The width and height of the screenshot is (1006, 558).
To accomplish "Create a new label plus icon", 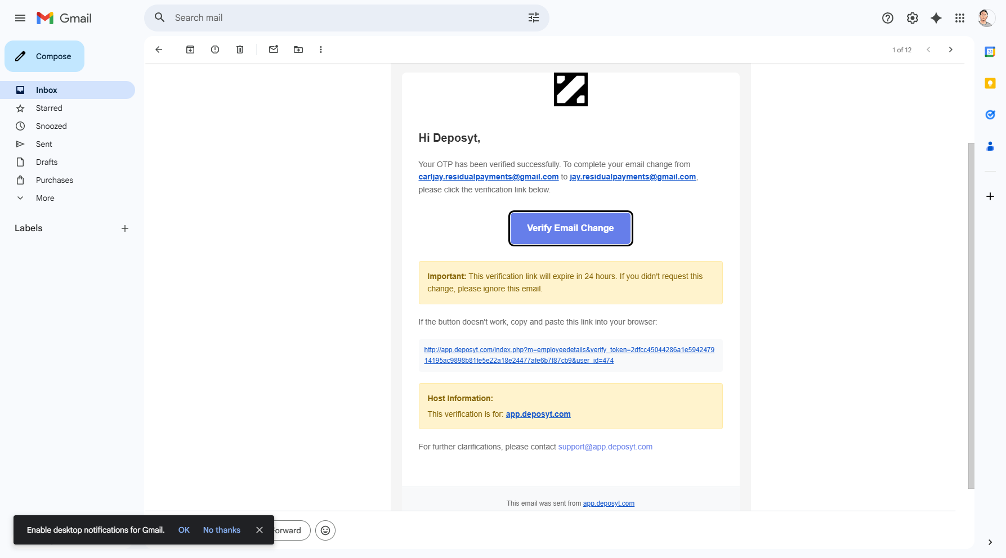I will tap(125, 228).
